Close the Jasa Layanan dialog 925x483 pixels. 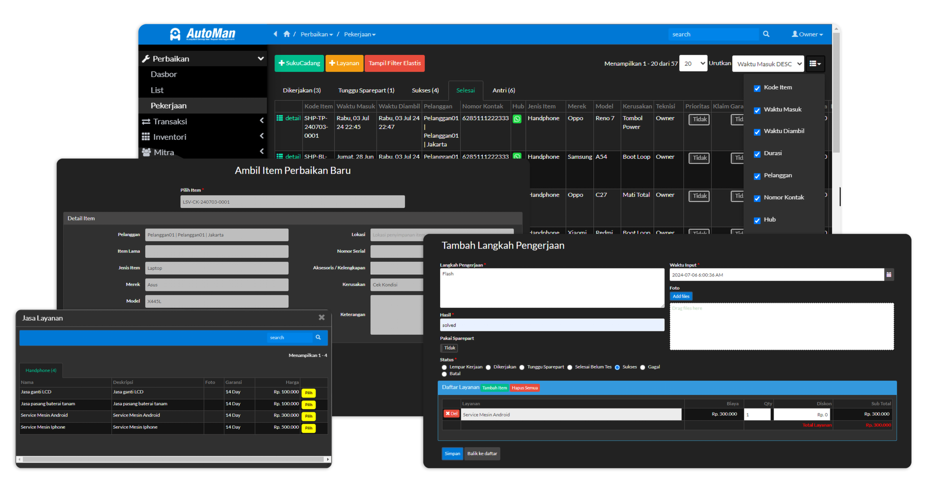coord(321,317)
